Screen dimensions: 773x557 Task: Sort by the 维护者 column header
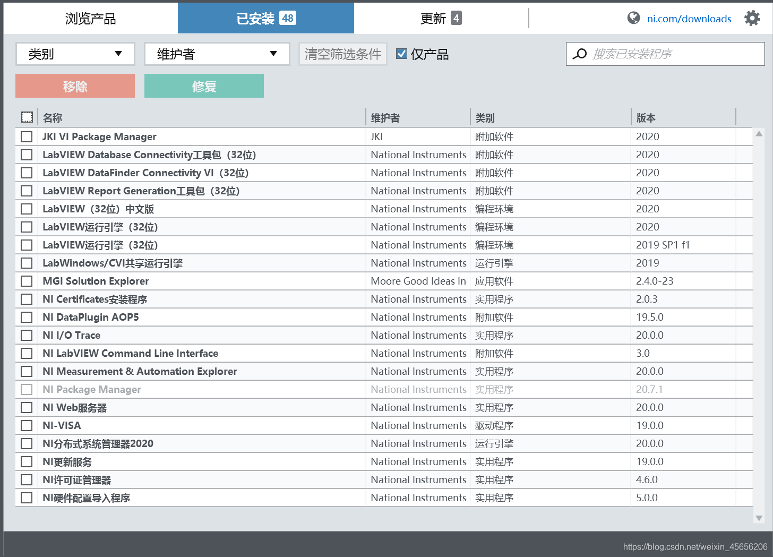point(385,118)
